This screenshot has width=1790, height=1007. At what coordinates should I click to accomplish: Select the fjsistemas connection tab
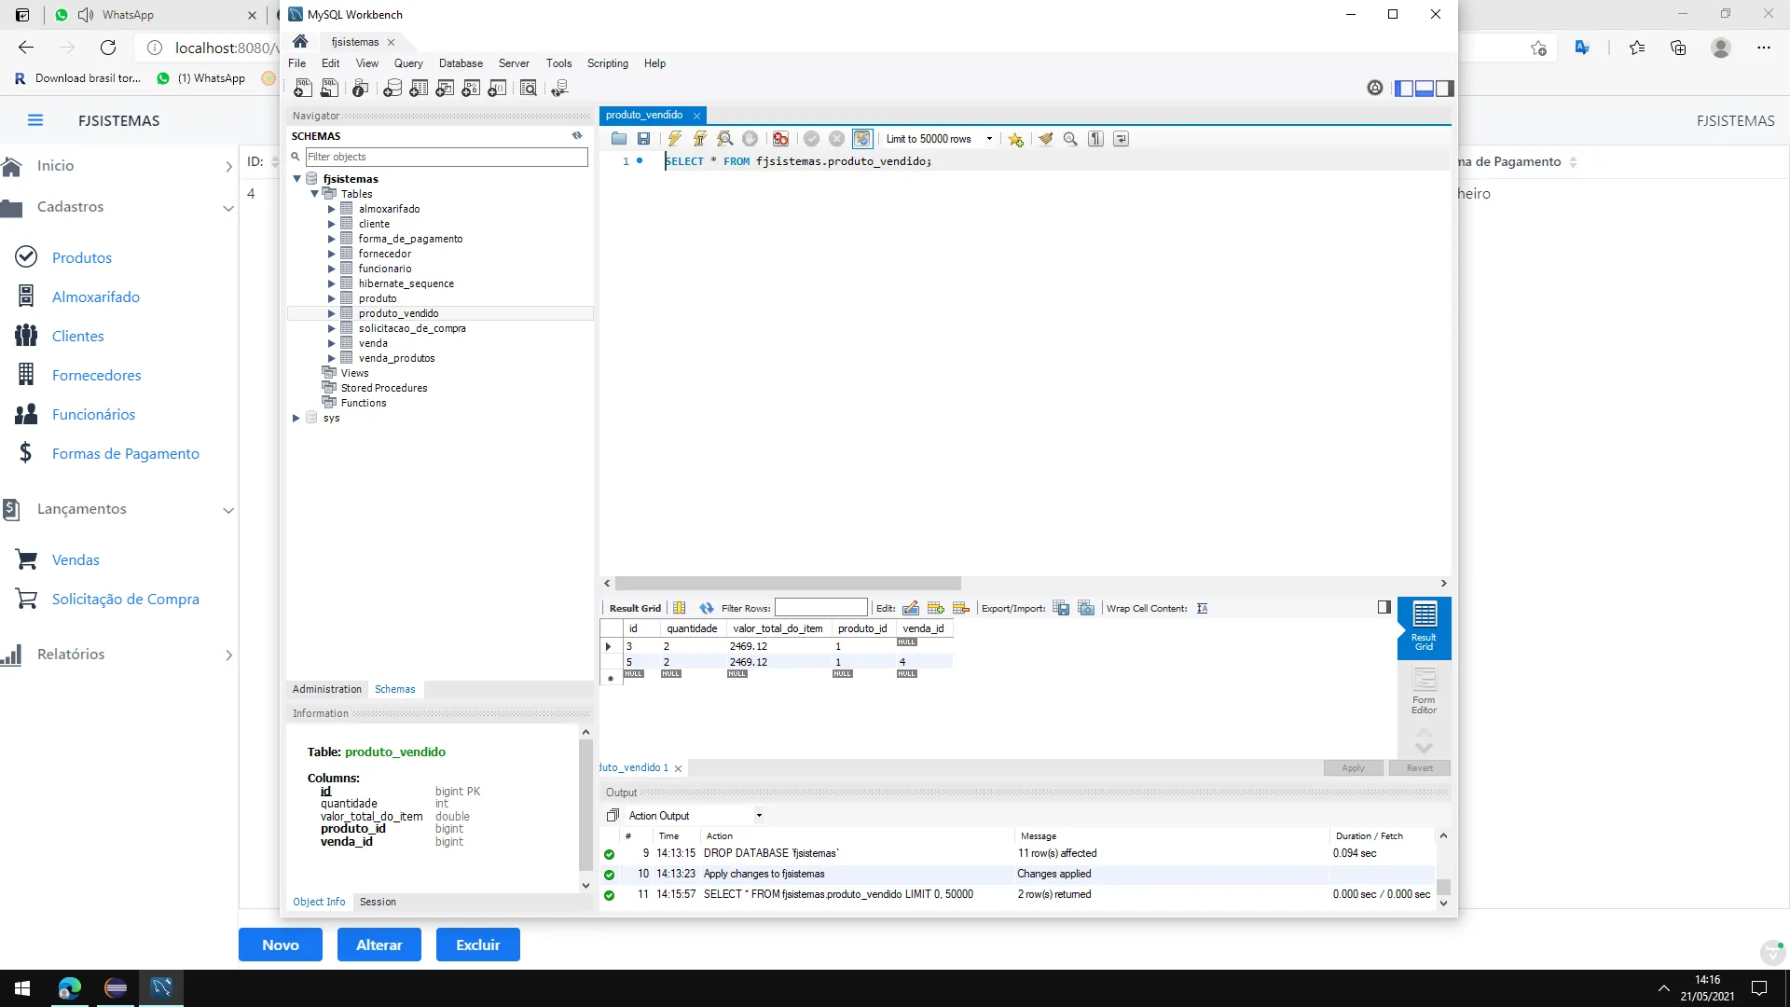point(355,42)
